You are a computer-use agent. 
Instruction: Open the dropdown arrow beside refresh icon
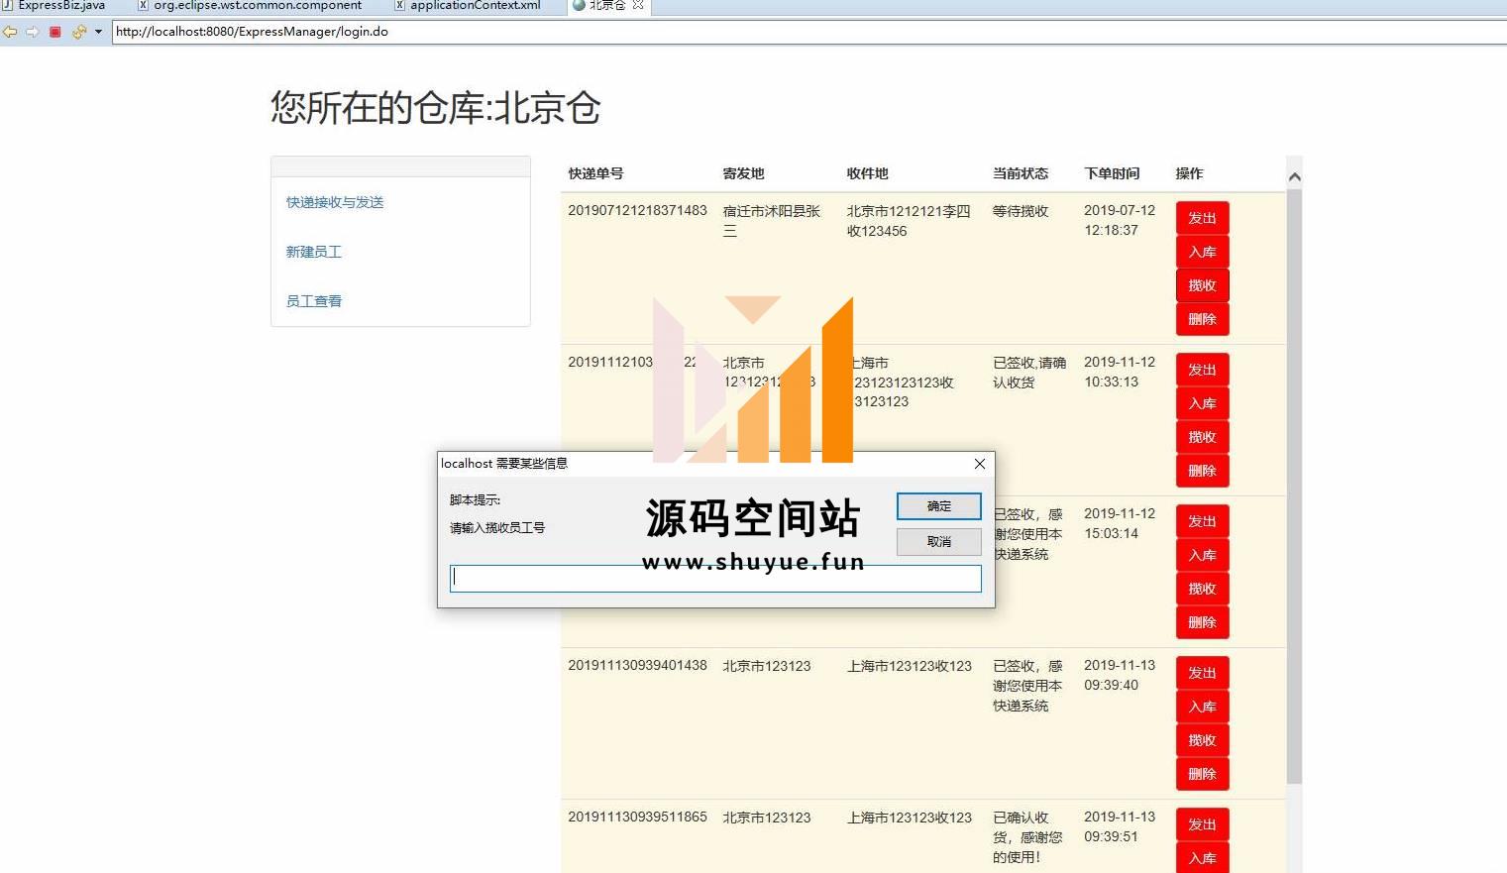tap(98, 32)
